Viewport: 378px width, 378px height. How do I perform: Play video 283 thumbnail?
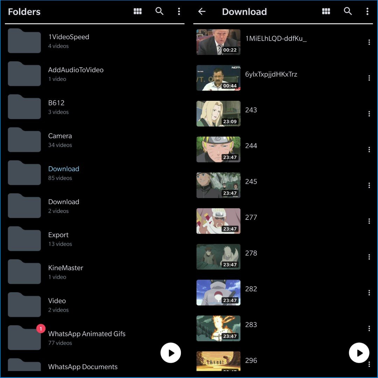pyautogui.click(x=218, y=328)
